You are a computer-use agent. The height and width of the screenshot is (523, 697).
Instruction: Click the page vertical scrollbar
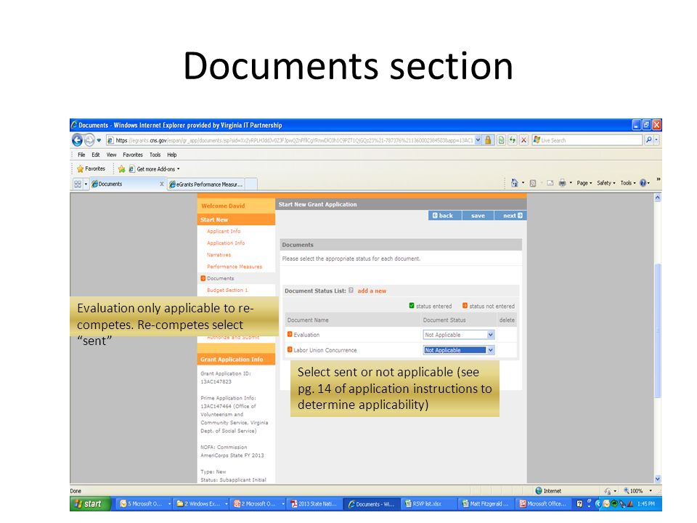point(658,331)
